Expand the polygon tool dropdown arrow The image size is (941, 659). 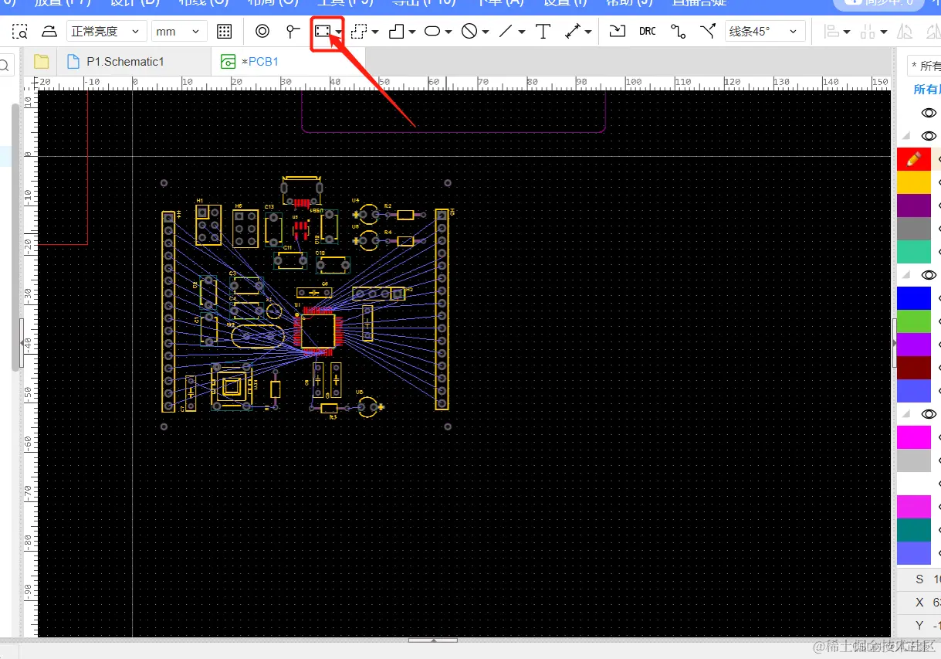click(412, 32)
